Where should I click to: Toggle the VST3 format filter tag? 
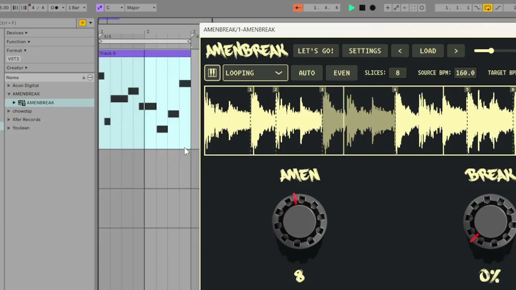pos(13,59)
